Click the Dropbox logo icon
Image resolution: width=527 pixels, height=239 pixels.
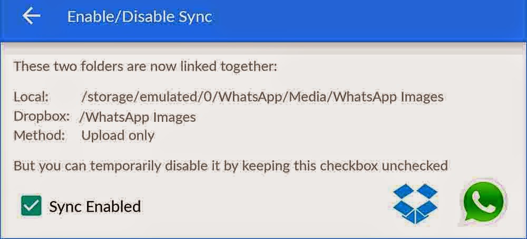[416, 203]
